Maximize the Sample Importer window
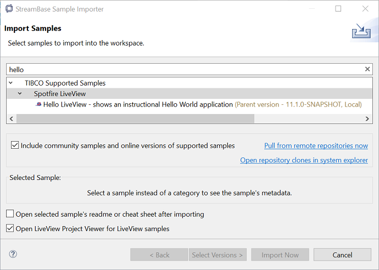This screenshot has height=270, width=379. click(338, 9)
